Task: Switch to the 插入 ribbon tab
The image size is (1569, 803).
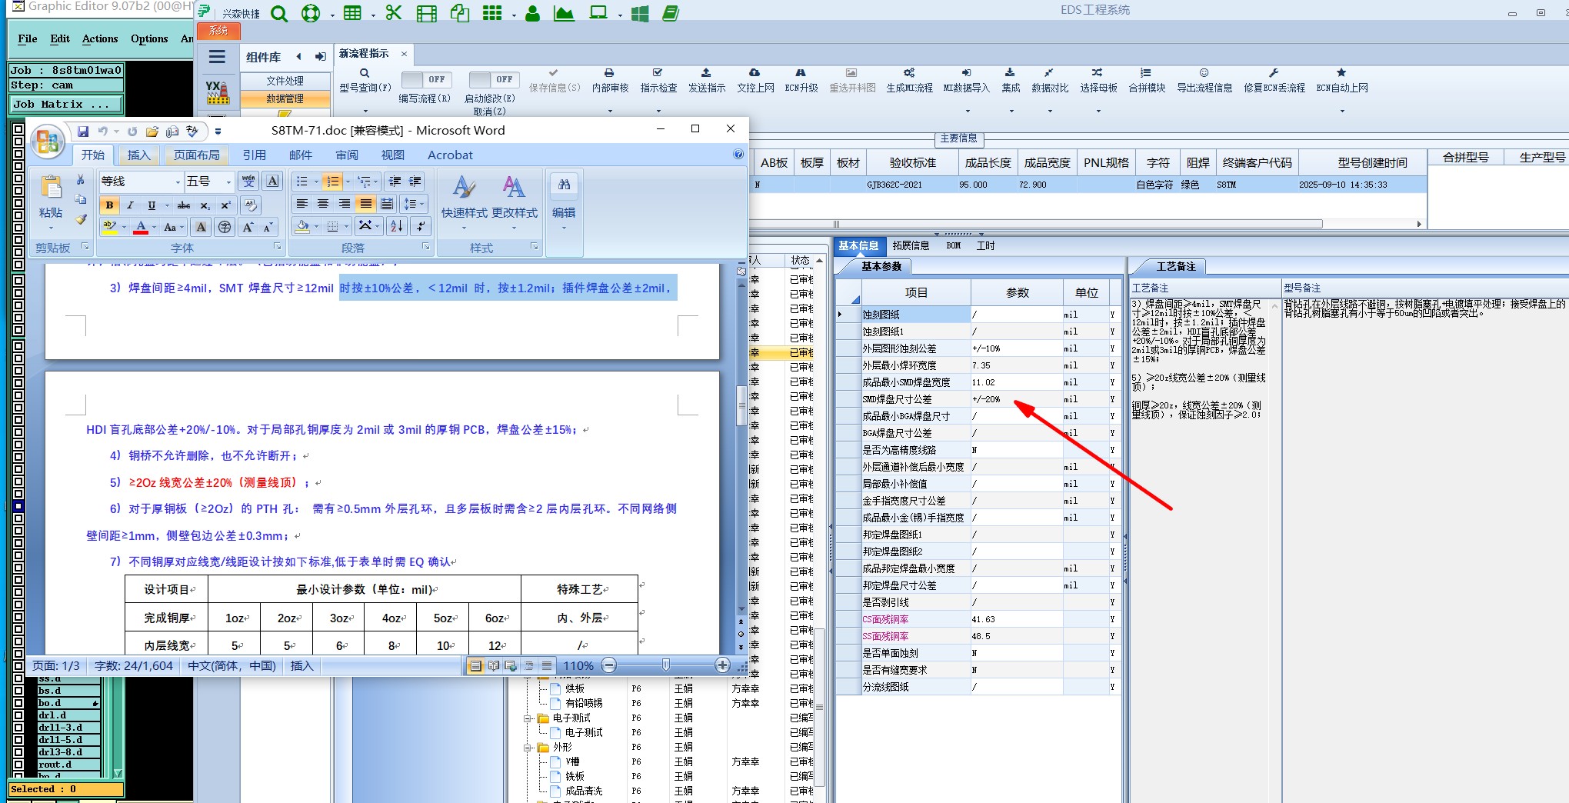Action: click(x=138, y=155)
